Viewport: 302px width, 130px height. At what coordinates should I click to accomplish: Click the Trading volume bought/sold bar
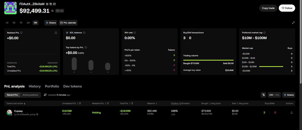click(208, 60)
